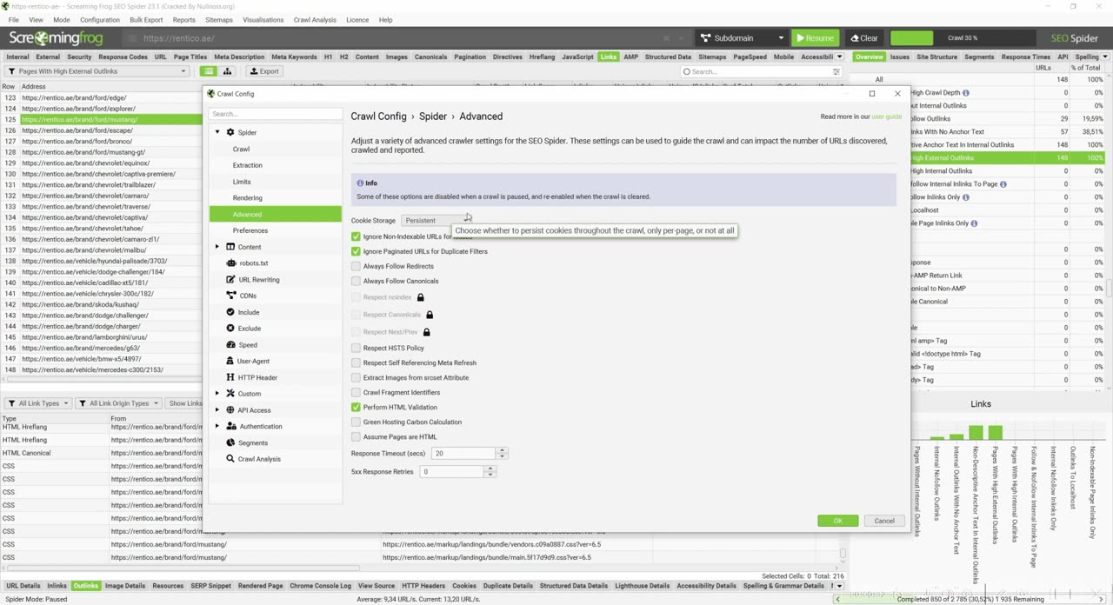Viewport: 1113px width, 605px height.
Task: Select the Rendering settings item
Action: [x=247, y=198]
